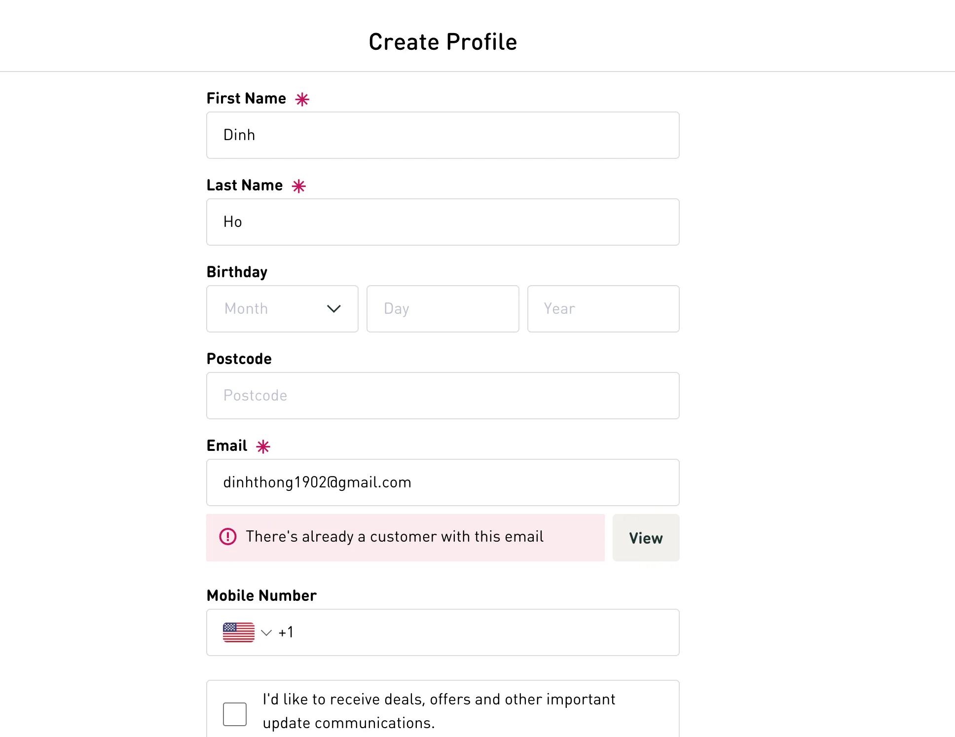
Task: Click the Email required asterisk
Action: click(263, 447)
